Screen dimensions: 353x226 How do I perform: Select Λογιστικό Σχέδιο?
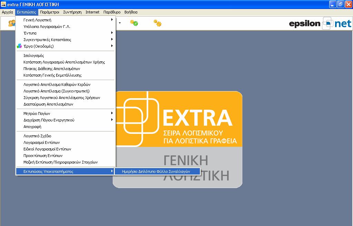pos(65,136)
